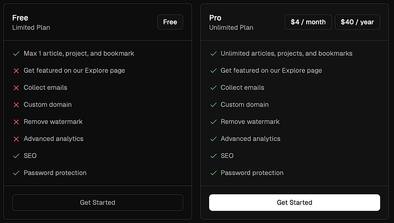Viewport: 394px width, 223px height.
Task: Click green check beside Advanced analytics in Pro
Action: click(213, 139)
